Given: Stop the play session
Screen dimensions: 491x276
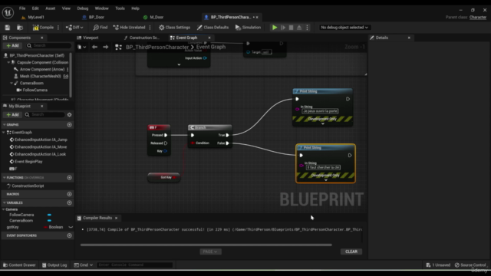Looking at the screenshot, I should point(291,28).
